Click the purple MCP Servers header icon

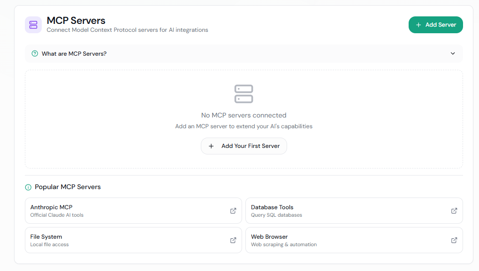(33, 25)
